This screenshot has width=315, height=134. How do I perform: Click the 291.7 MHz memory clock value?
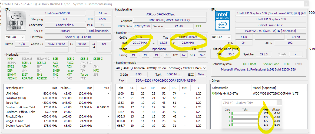(x=140, y=43)
